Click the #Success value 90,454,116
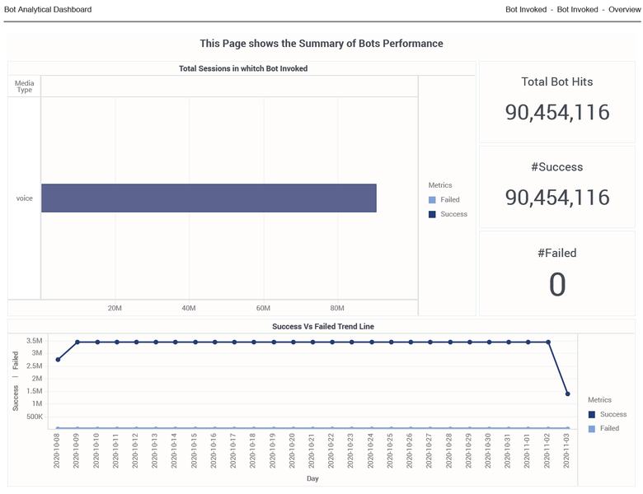The width and height of the screenshot is (643, 494). (x=557, y=198)
